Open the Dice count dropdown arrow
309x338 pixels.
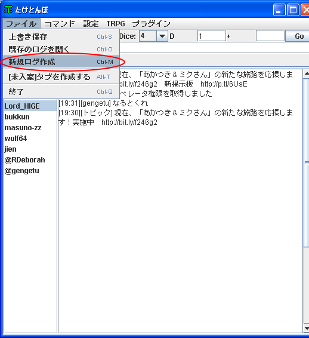point(162,36)
